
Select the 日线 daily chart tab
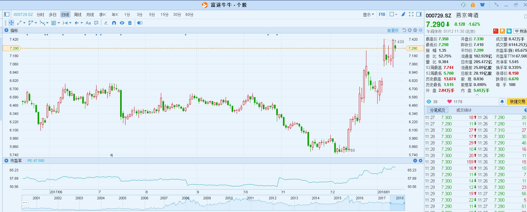[65, 15]
